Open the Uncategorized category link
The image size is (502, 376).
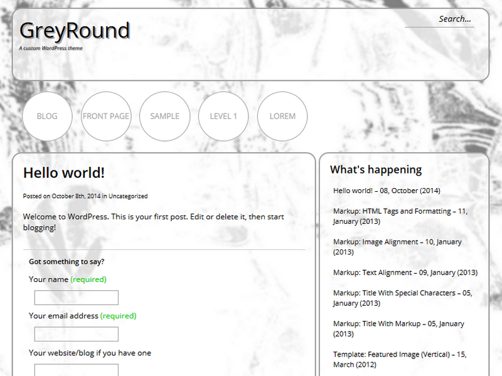pos(128,196)
